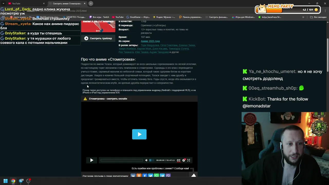
Task: Click the yellow warning icon above player
Action: tap(85, 99)
